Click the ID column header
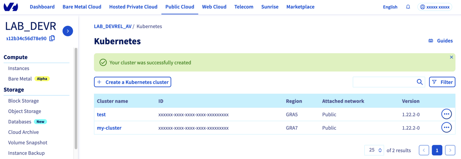This screenshot has width=461, height=159. (x=161, y=101)
